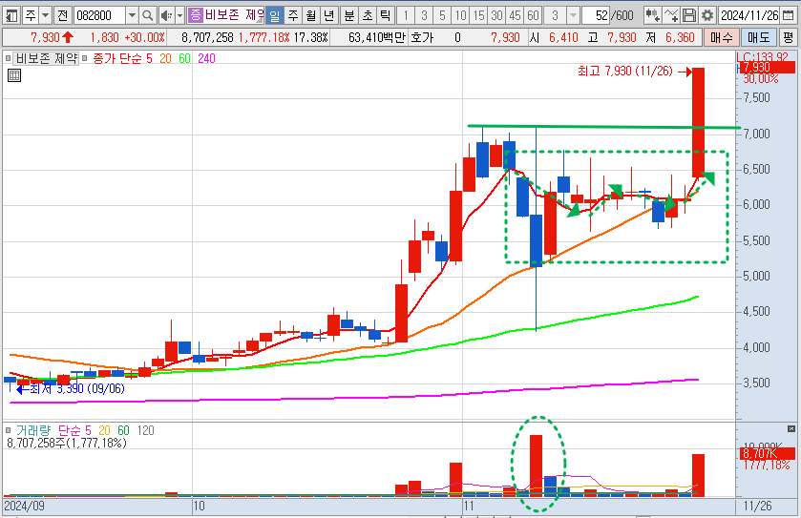Viewport: 801px width, 518px height.
Task: Open the custom interval dropdown arrow
Action: click(573, 16)
